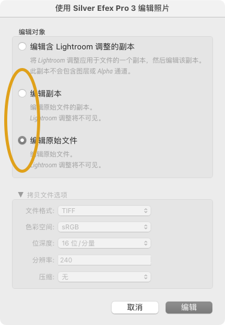Click the arrows on the TIFF format selector
The height and width of the screenshot is (325, 225).
pyautogui.click(x=146, y=211)
